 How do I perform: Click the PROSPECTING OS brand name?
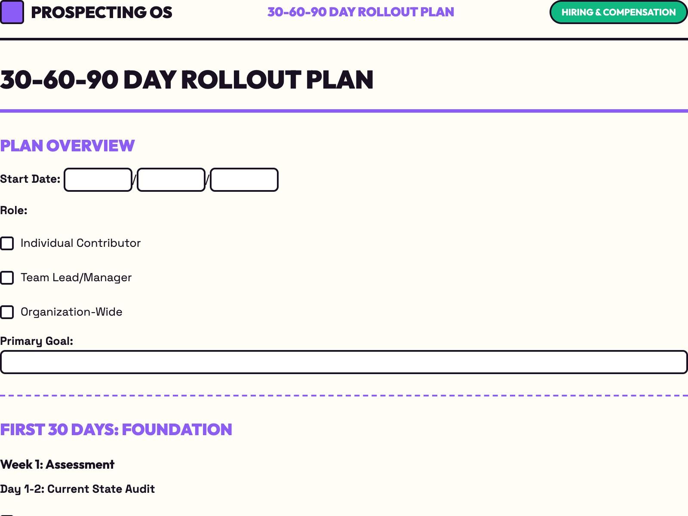(x=101, y=12)
